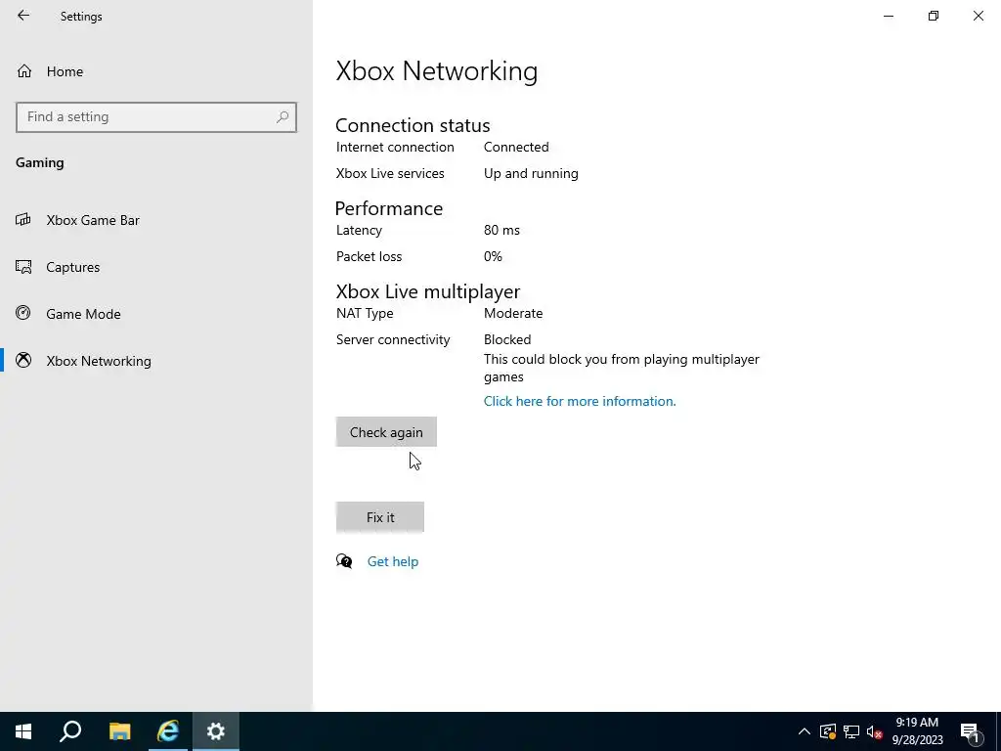Open the Windows Start menu
1001x751 pixels.
[x=23, y=731]
